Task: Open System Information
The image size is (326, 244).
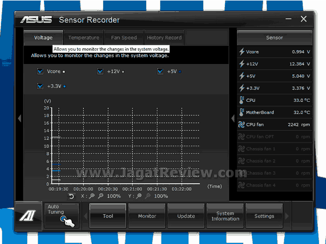Action: (225, 216)
